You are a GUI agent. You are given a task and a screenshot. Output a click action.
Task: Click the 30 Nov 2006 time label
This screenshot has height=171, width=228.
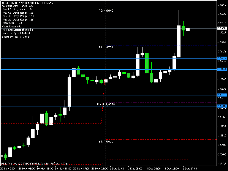8,168
